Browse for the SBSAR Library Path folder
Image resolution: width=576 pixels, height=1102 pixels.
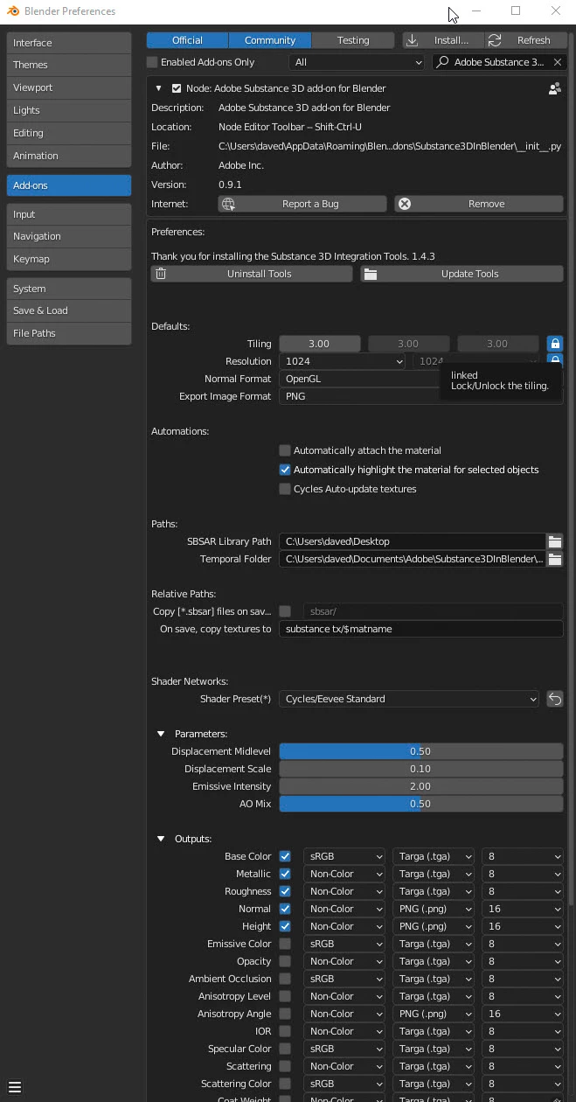(x=554, y=541)
